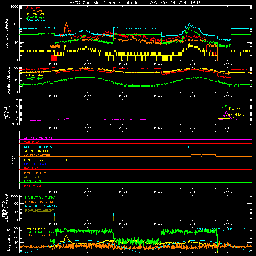Select the SC_TRANSMITTER flag label

37,156
